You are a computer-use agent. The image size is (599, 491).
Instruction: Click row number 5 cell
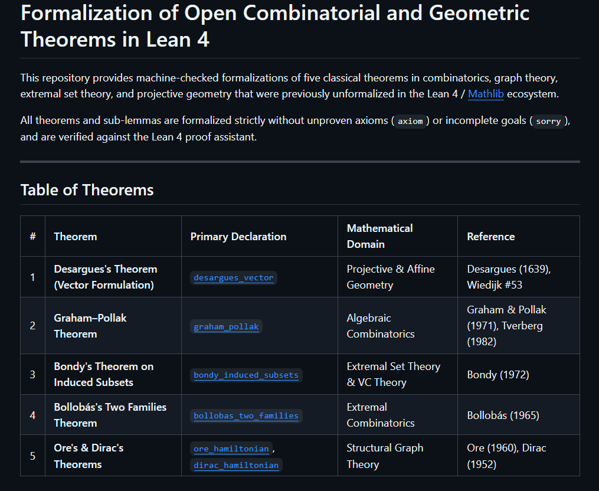pyautogui.click(x=33, y=456)
